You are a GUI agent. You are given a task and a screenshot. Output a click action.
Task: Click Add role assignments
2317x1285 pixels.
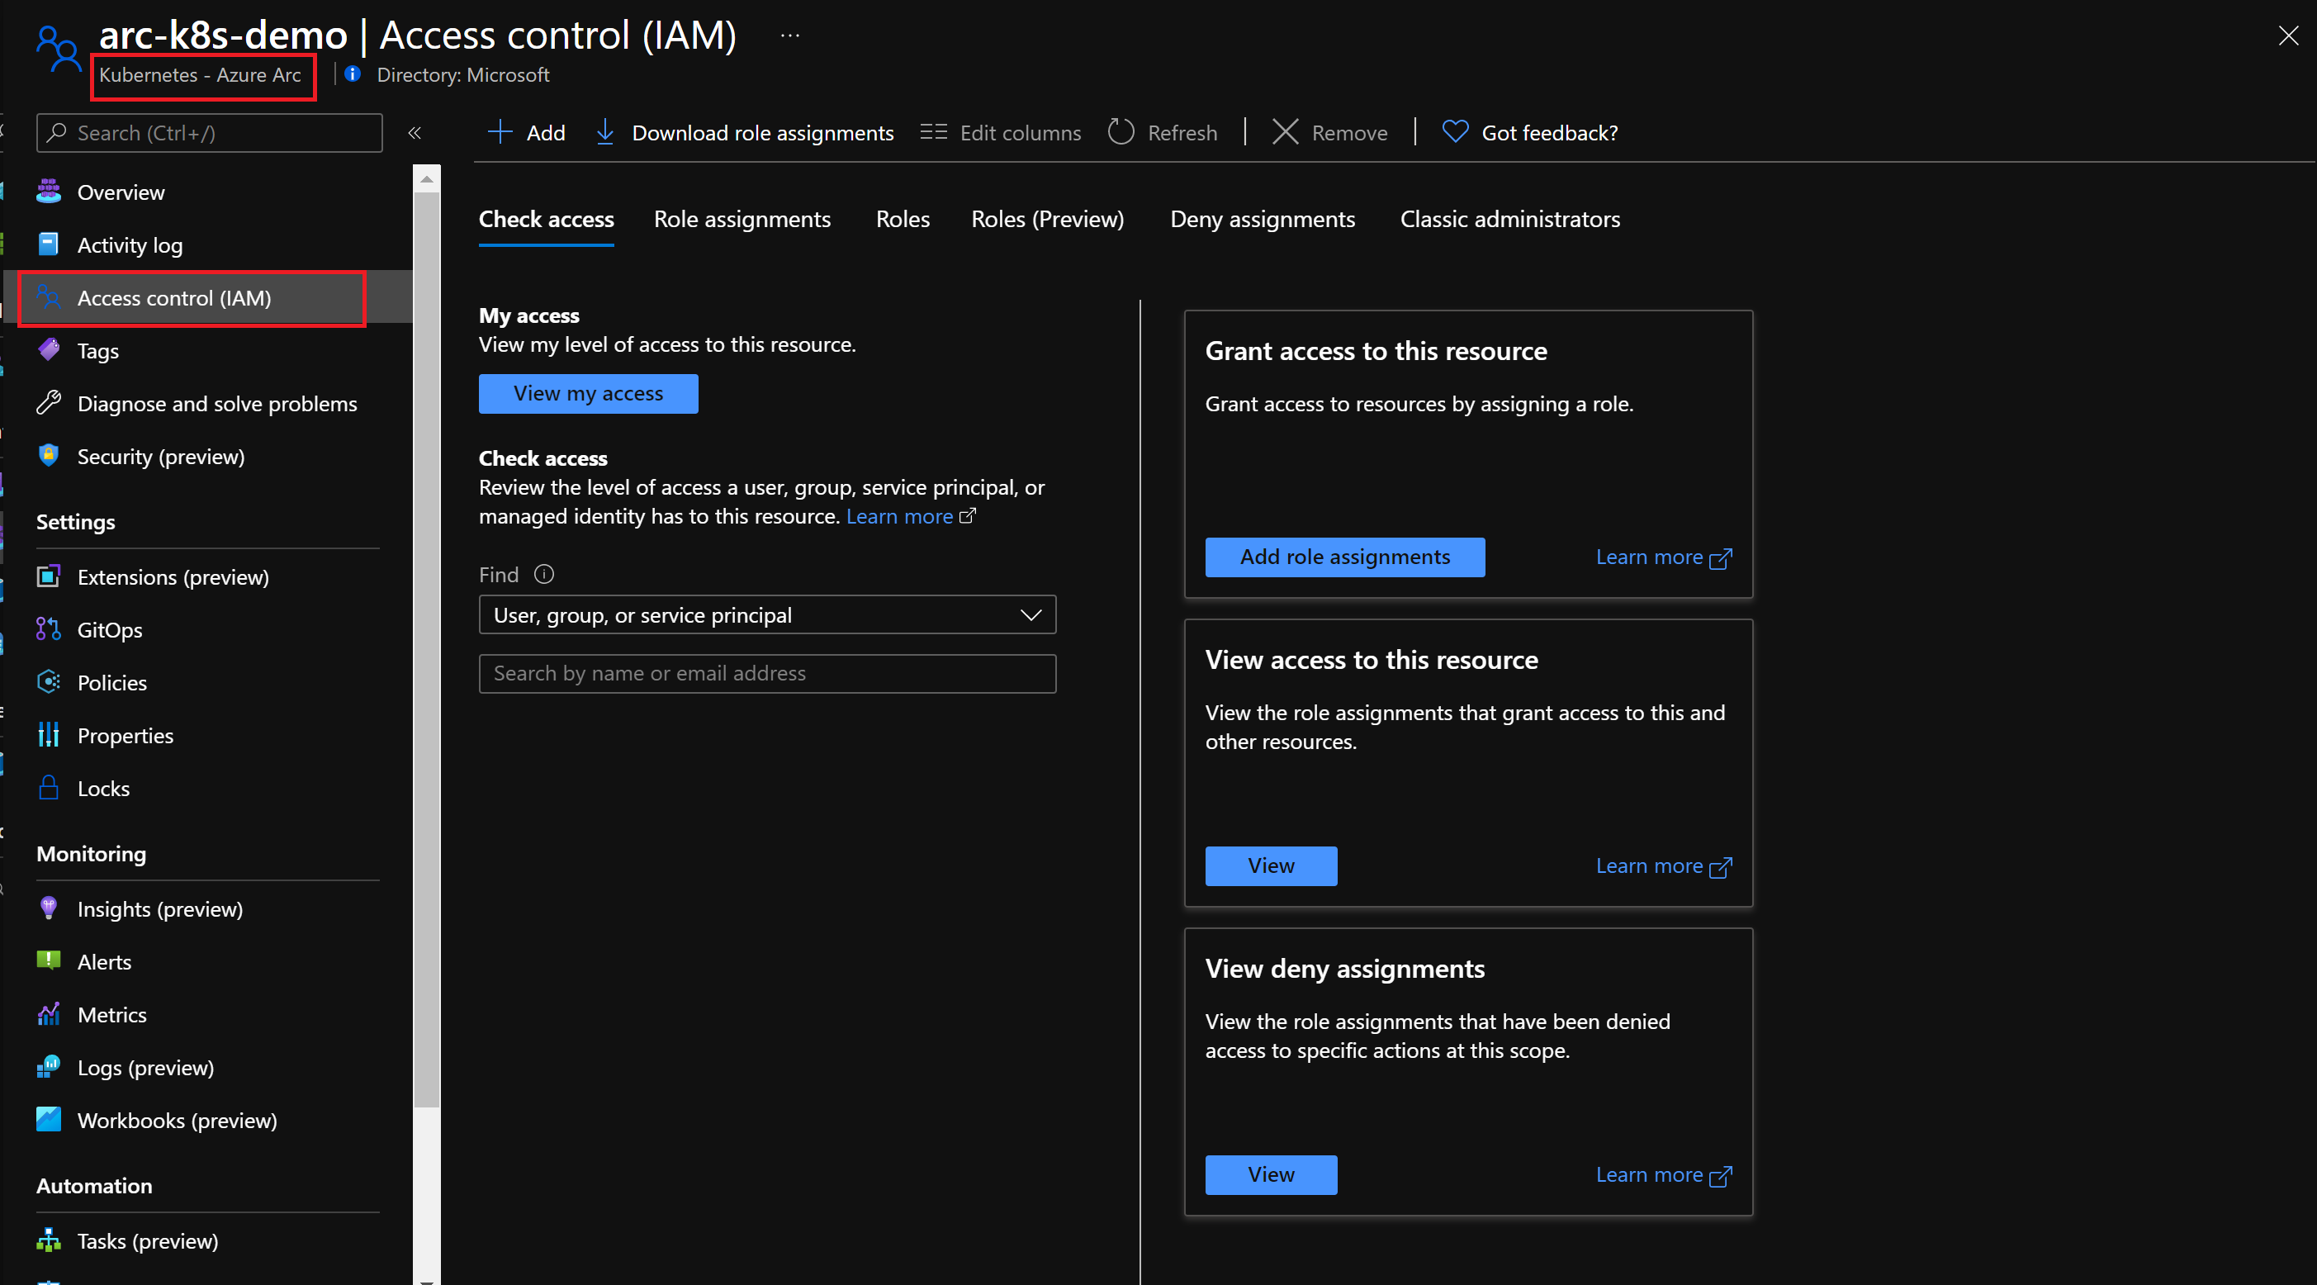click(1343, 556)
